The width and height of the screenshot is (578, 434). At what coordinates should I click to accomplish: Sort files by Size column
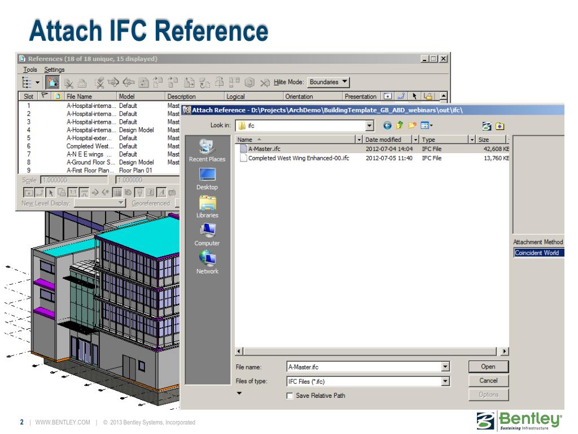point(491,140)
